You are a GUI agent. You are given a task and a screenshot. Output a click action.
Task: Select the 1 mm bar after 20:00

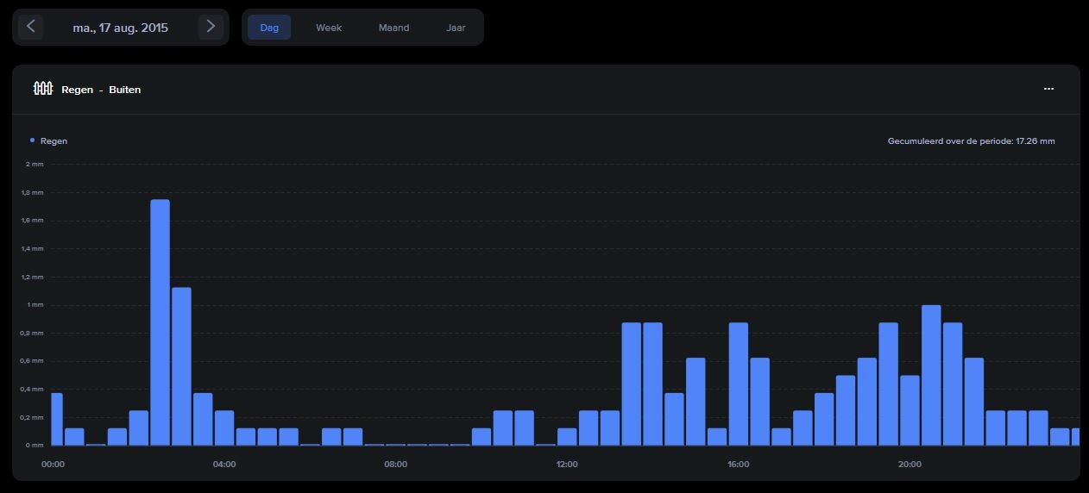pyautogui.click(x=931, y=375)
